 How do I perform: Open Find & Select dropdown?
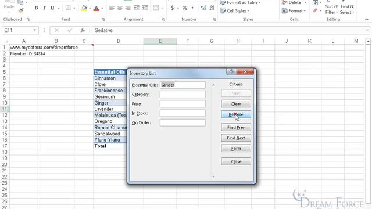pyautogui.click(x=347, y=9)
